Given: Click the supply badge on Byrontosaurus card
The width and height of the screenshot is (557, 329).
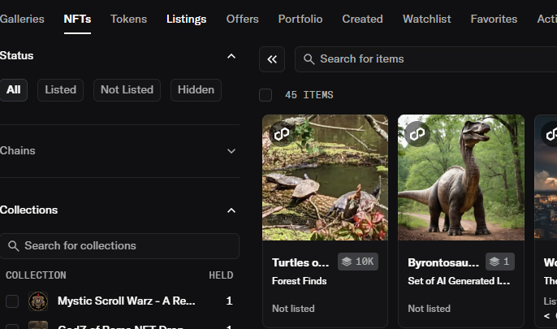Looking at the screenshot, I should pos(500,262).
